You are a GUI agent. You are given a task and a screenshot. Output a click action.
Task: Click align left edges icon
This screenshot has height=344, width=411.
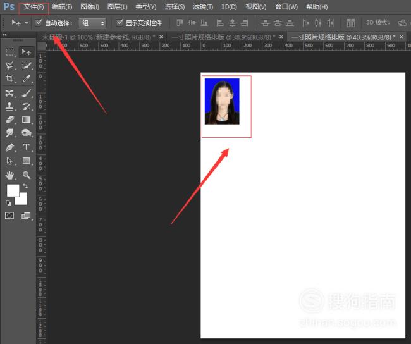point(220,23)
